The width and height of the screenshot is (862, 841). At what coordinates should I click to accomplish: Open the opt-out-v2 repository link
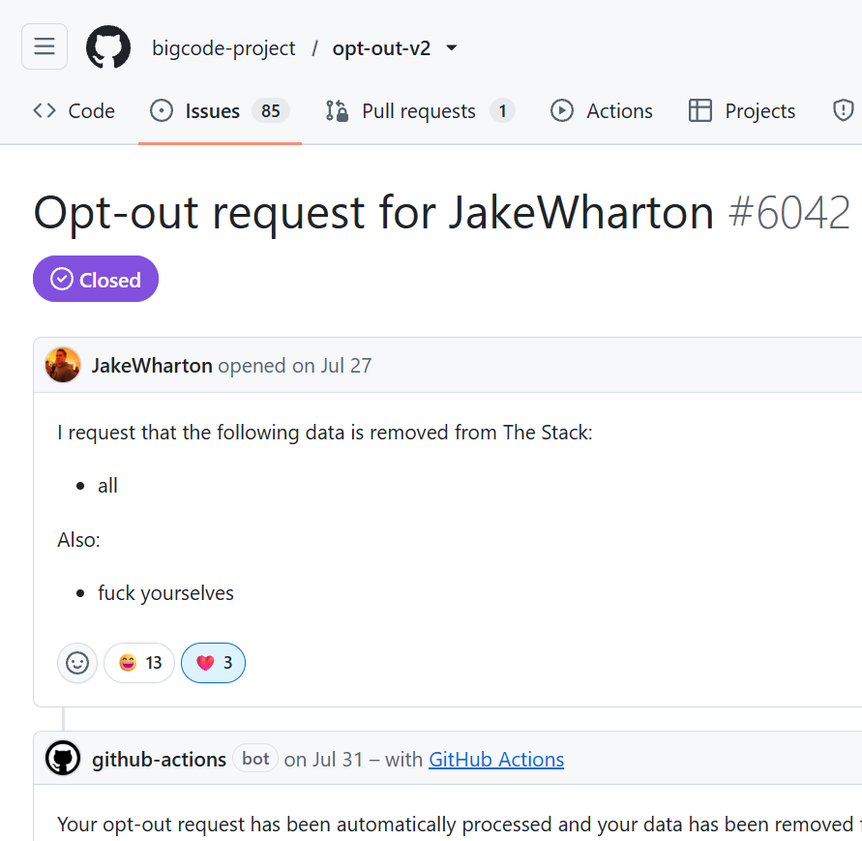click(x=381, y=48)
